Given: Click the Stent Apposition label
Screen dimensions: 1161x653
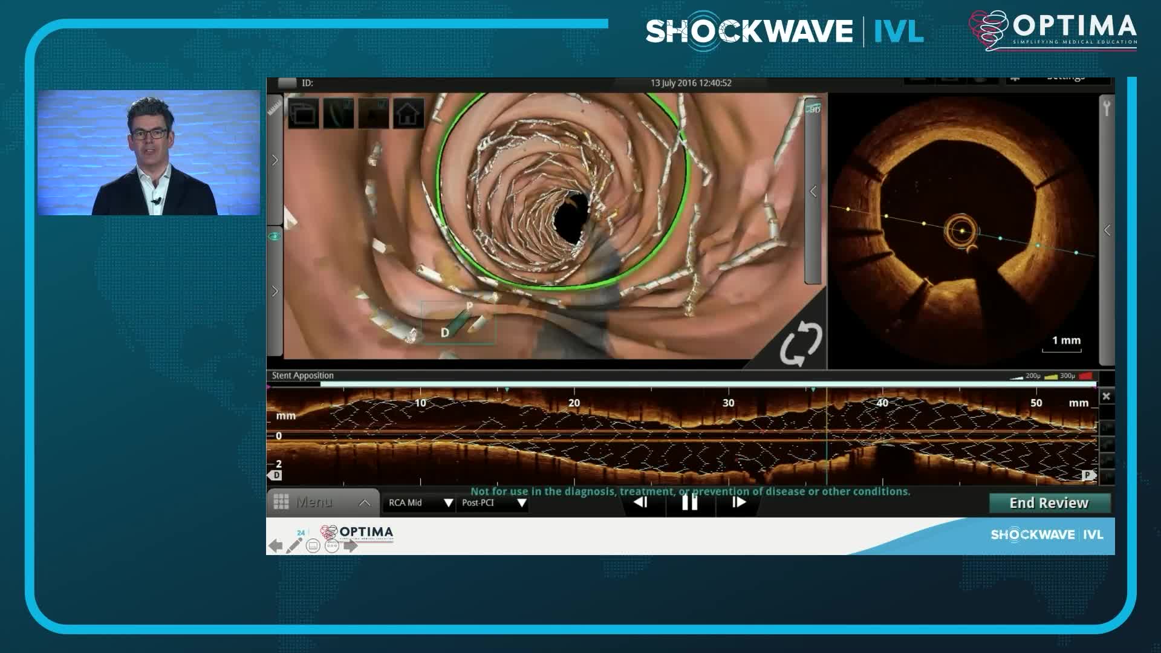Looking at the screenshot, I should click(x=302, y=375).
